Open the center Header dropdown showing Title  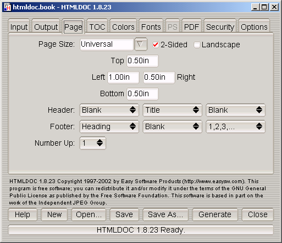pos(172,110)
